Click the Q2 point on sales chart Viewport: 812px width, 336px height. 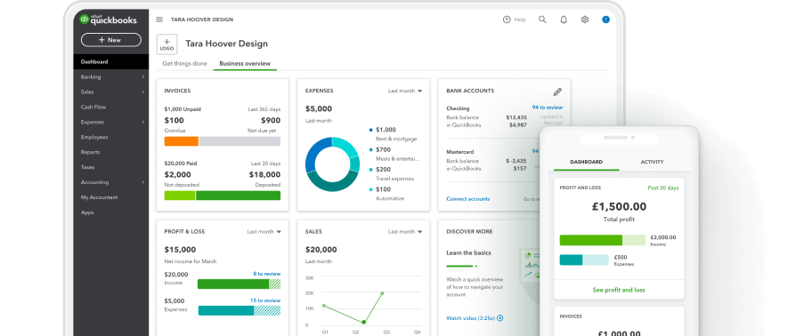(363, 322)
